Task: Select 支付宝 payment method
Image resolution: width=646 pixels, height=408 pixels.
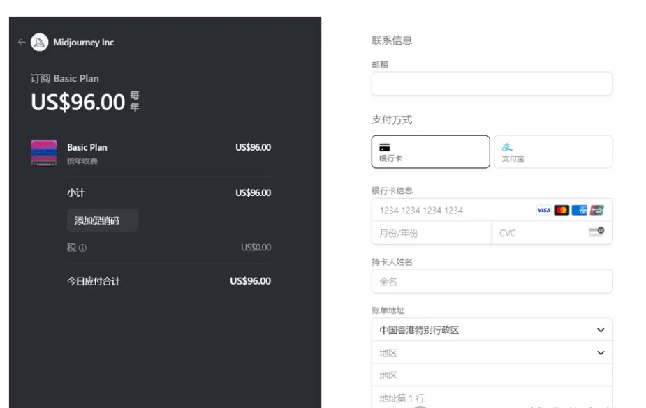Action: (x=553, y=152)
